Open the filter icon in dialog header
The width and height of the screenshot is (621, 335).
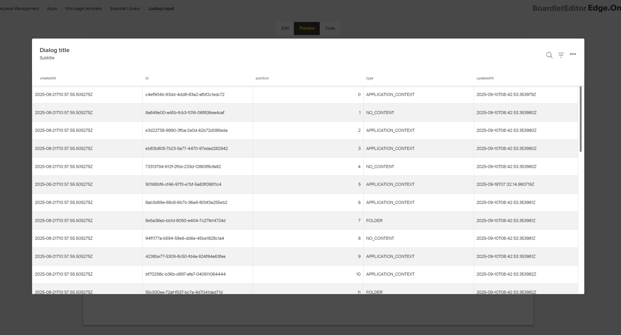point(561,55)
